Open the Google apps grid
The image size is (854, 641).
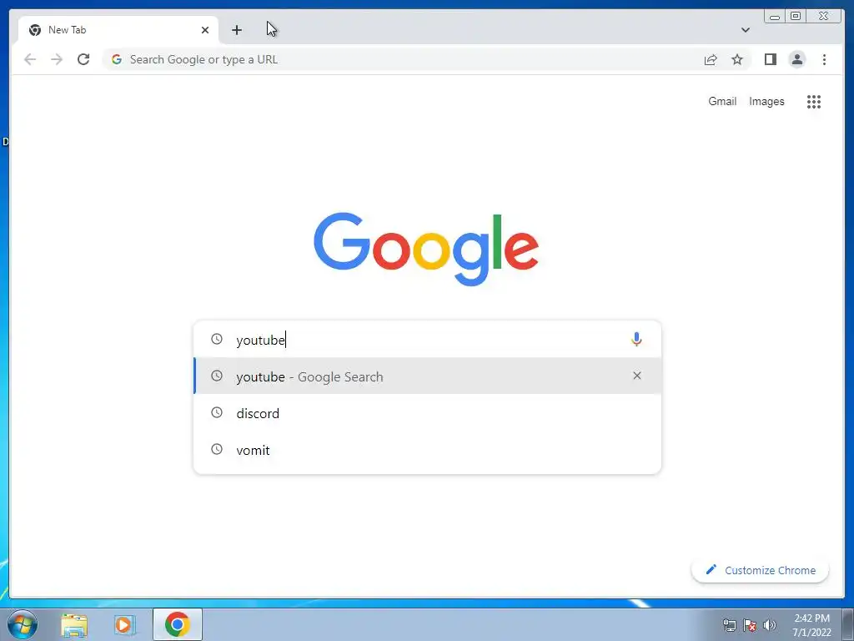(x=814, y=101)
